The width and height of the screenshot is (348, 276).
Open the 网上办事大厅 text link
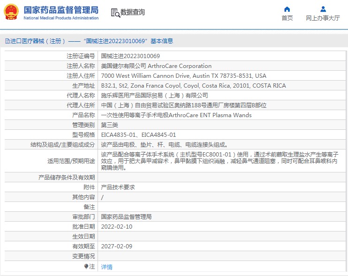click(x=323, y=18)
